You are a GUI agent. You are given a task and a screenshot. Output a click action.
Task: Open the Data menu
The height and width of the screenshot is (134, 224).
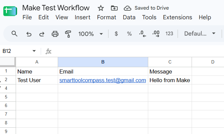tap(129, 17)
